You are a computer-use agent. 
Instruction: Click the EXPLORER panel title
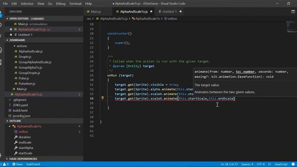pyautogui.click(x=15, y=12)
